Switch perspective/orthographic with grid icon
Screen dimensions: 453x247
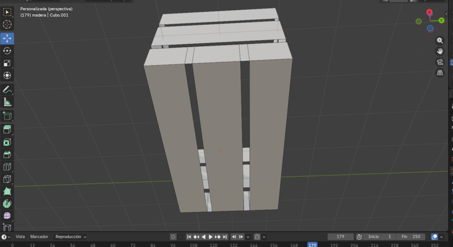(440, 73)
